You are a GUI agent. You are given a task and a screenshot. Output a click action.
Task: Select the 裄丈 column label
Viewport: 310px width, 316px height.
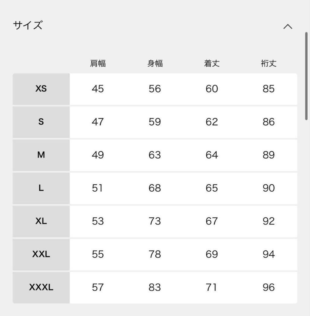pyautogui.click(x=268, y=63)
